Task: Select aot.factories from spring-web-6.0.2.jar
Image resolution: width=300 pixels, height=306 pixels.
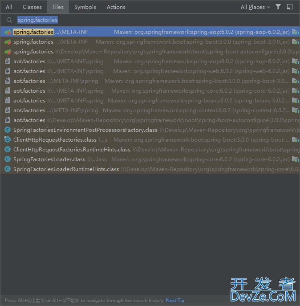Action: tap(150, 71)
